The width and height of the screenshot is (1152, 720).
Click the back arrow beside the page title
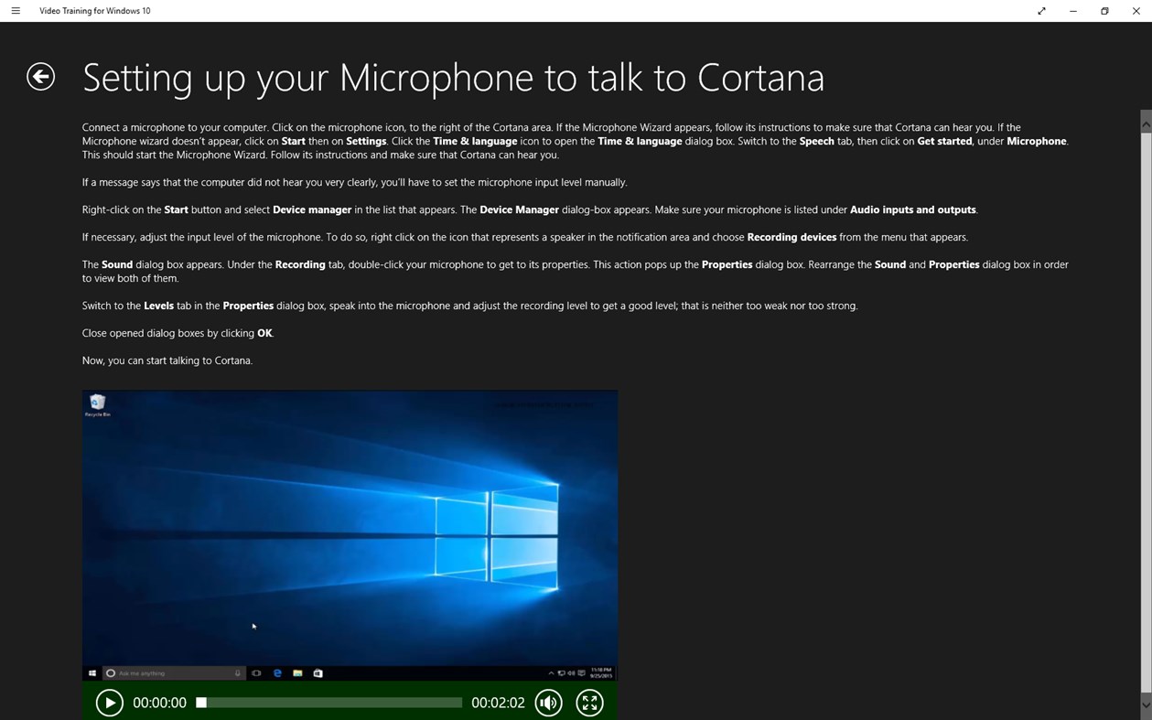[40, 77]
